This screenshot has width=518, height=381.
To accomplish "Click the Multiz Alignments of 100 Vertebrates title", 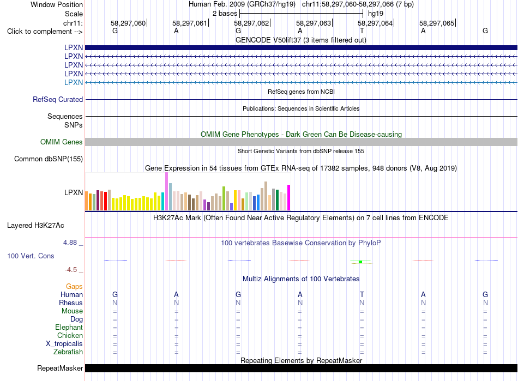I will click(x=301, y=279).
